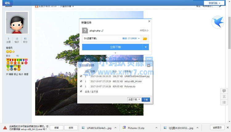Image resolution: width=231 pixels, height=132 pixels.
Task: Open the download path dropdown arrow
Action: coord(139,39)
